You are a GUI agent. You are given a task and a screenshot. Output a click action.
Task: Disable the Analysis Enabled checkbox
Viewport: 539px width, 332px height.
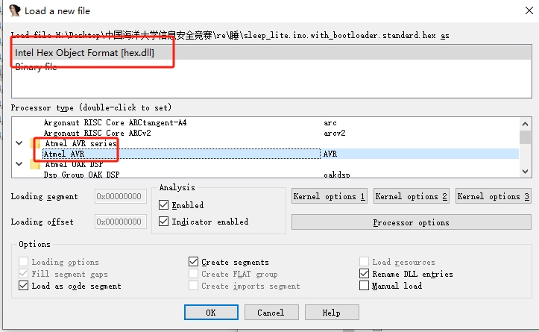[164, 205]
